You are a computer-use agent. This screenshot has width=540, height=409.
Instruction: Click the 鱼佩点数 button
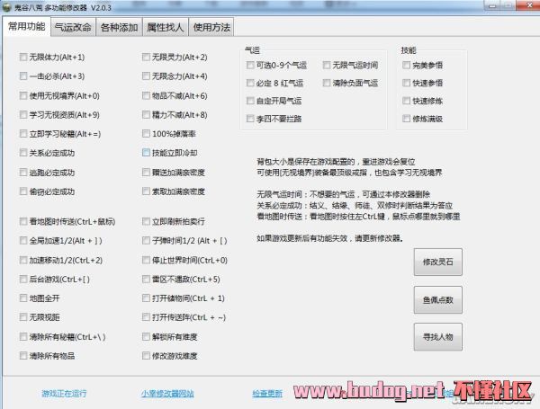click(437, 300)
